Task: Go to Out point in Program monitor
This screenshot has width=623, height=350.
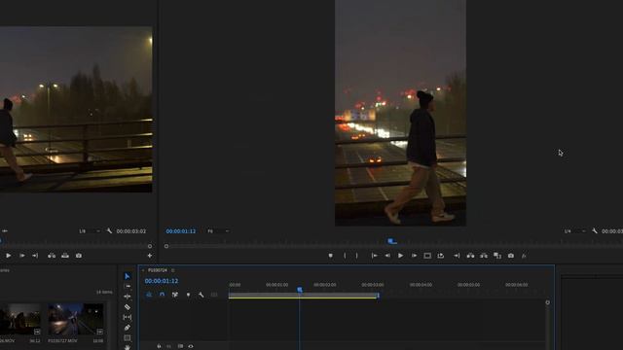Action: click(457, 256)
